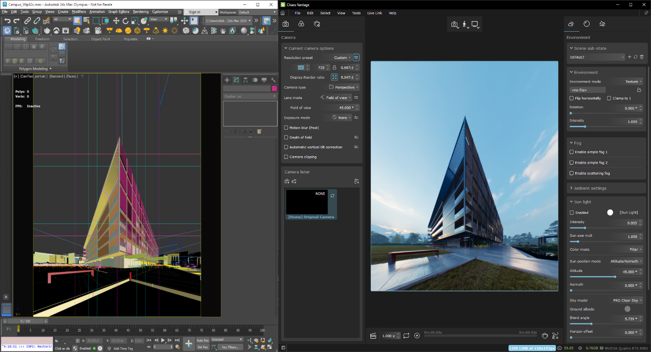Click the high-quality snapshot camera icon above viewport

point(454,24)
